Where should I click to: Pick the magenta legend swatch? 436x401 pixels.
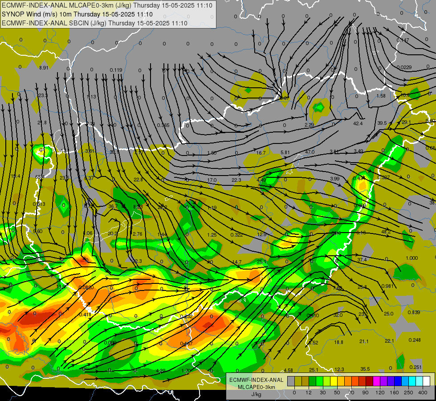coord(376,381)
